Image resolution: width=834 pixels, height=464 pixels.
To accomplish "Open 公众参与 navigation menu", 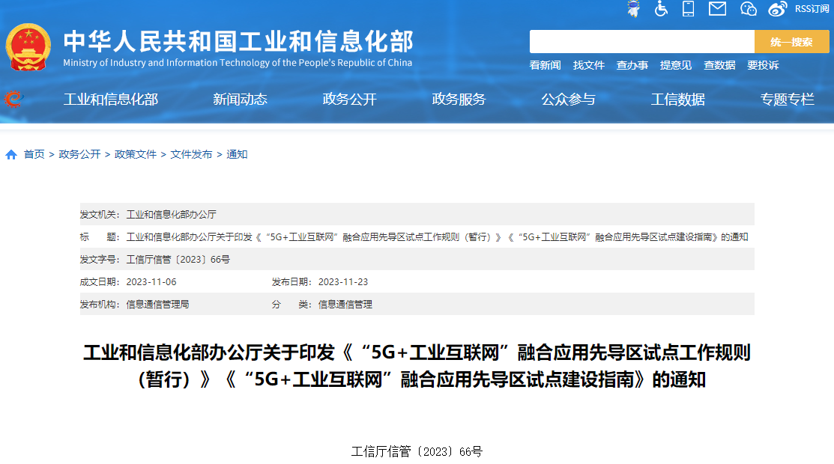I will [569, 100].
